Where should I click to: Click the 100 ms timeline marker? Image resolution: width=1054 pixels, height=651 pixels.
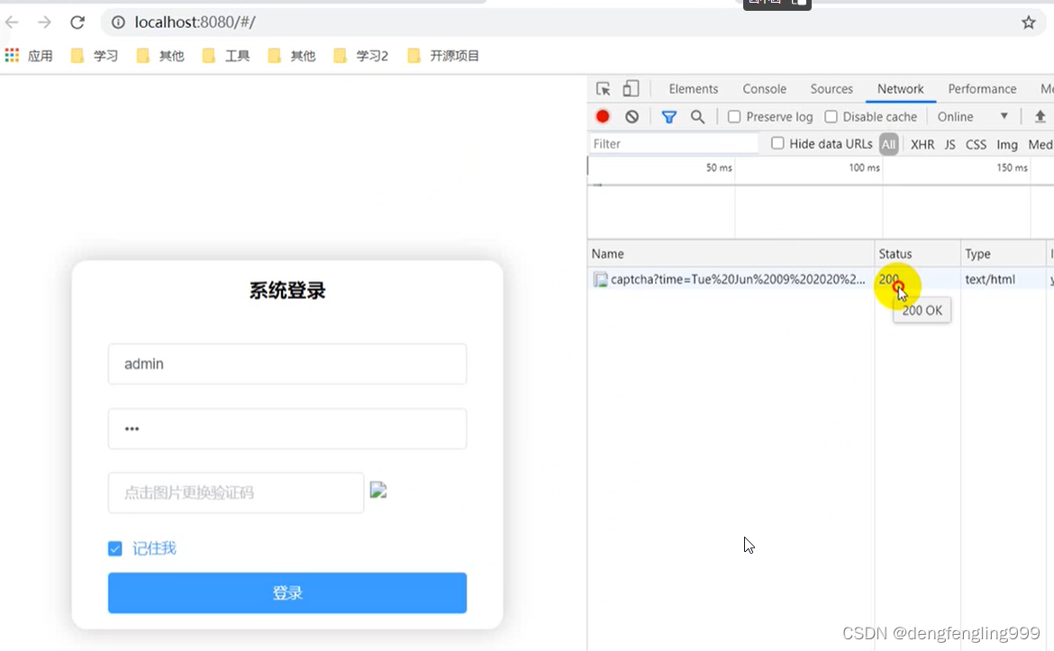point(864,167)
